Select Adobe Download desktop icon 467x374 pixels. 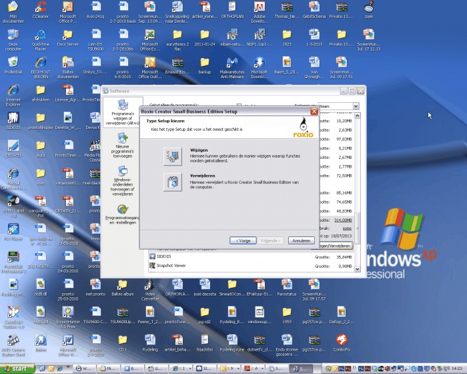pyautogui.click(x=260, y=12)
